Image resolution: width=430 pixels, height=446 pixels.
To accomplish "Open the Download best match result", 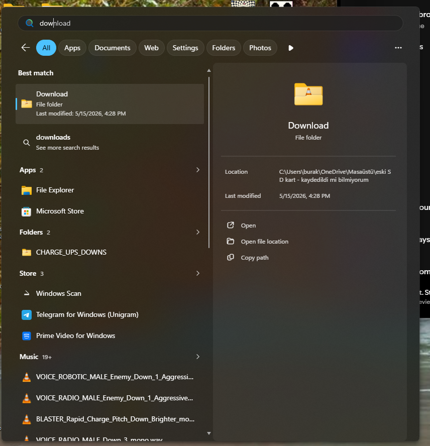I will (x=110, y=104).
